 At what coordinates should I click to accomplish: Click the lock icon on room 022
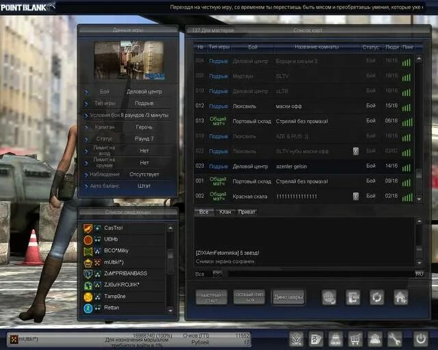[x=355, y=151]
